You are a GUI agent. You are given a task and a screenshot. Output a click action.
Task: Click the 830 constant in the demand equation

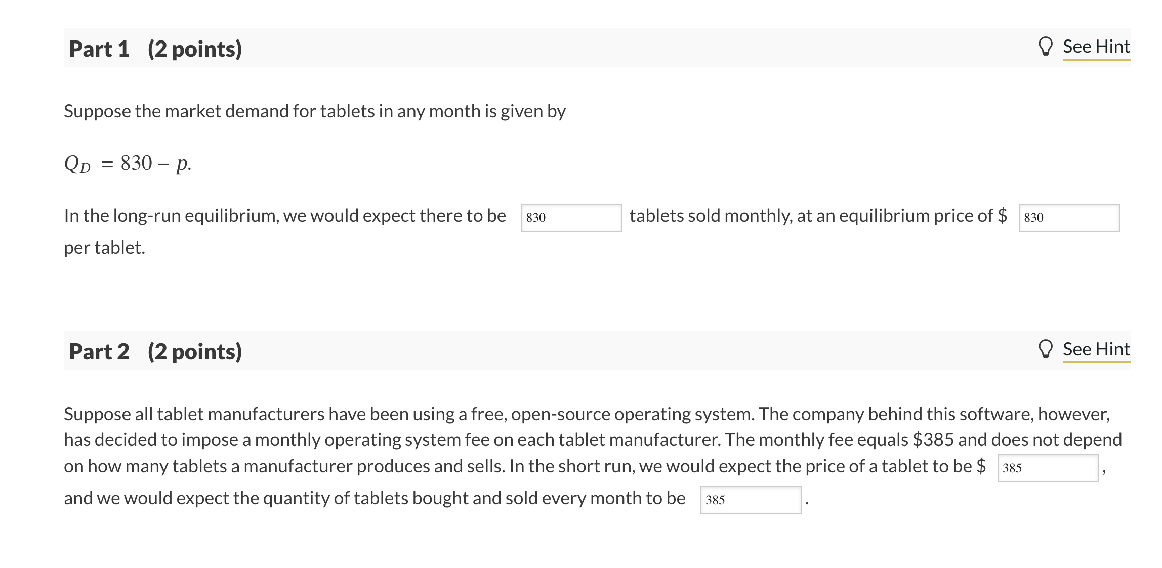[136, 163]
